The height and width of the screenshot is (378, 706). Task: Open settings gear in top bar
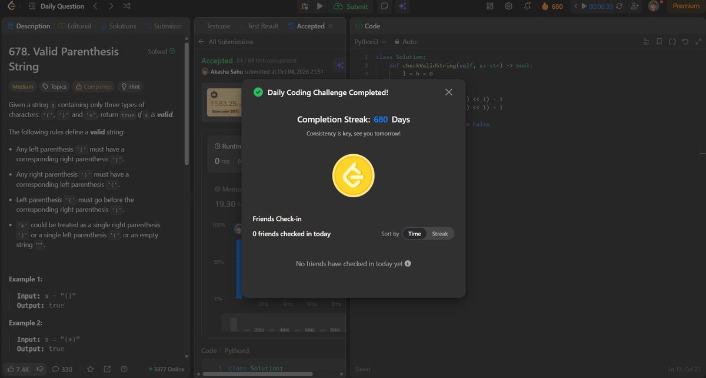point(509,6)
